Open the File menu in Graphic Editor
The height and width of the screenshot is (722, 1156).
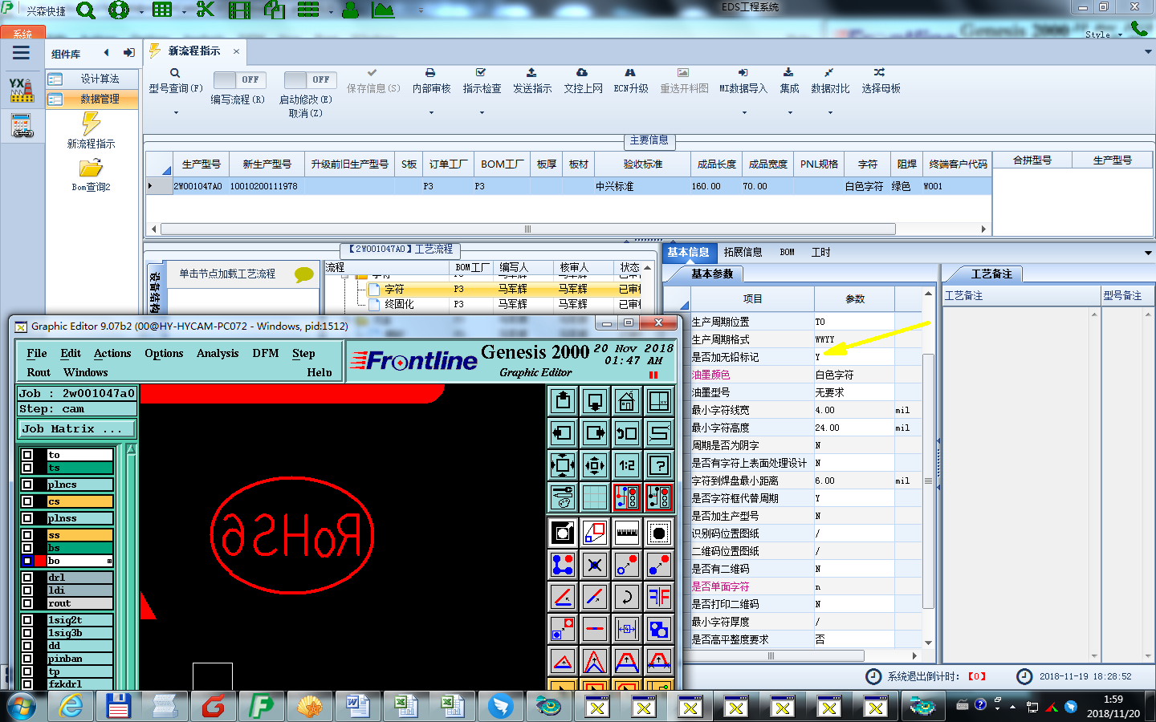37,353
